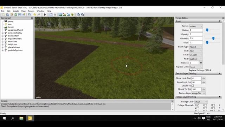Image resolution: width=225 pixels, height=127 pixels.
Task: Click the persp camera icon in Scenegraph
Action: click(x=6, y=21)
